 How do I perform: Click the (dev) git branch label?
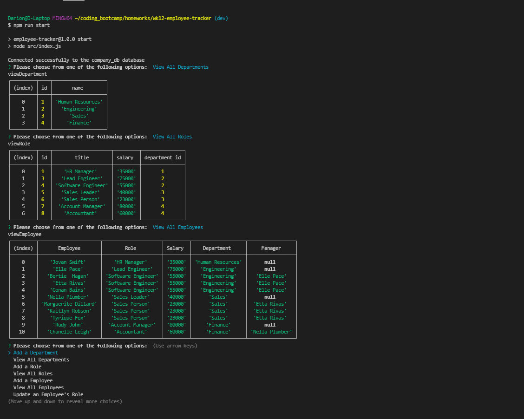pos(221,18)
